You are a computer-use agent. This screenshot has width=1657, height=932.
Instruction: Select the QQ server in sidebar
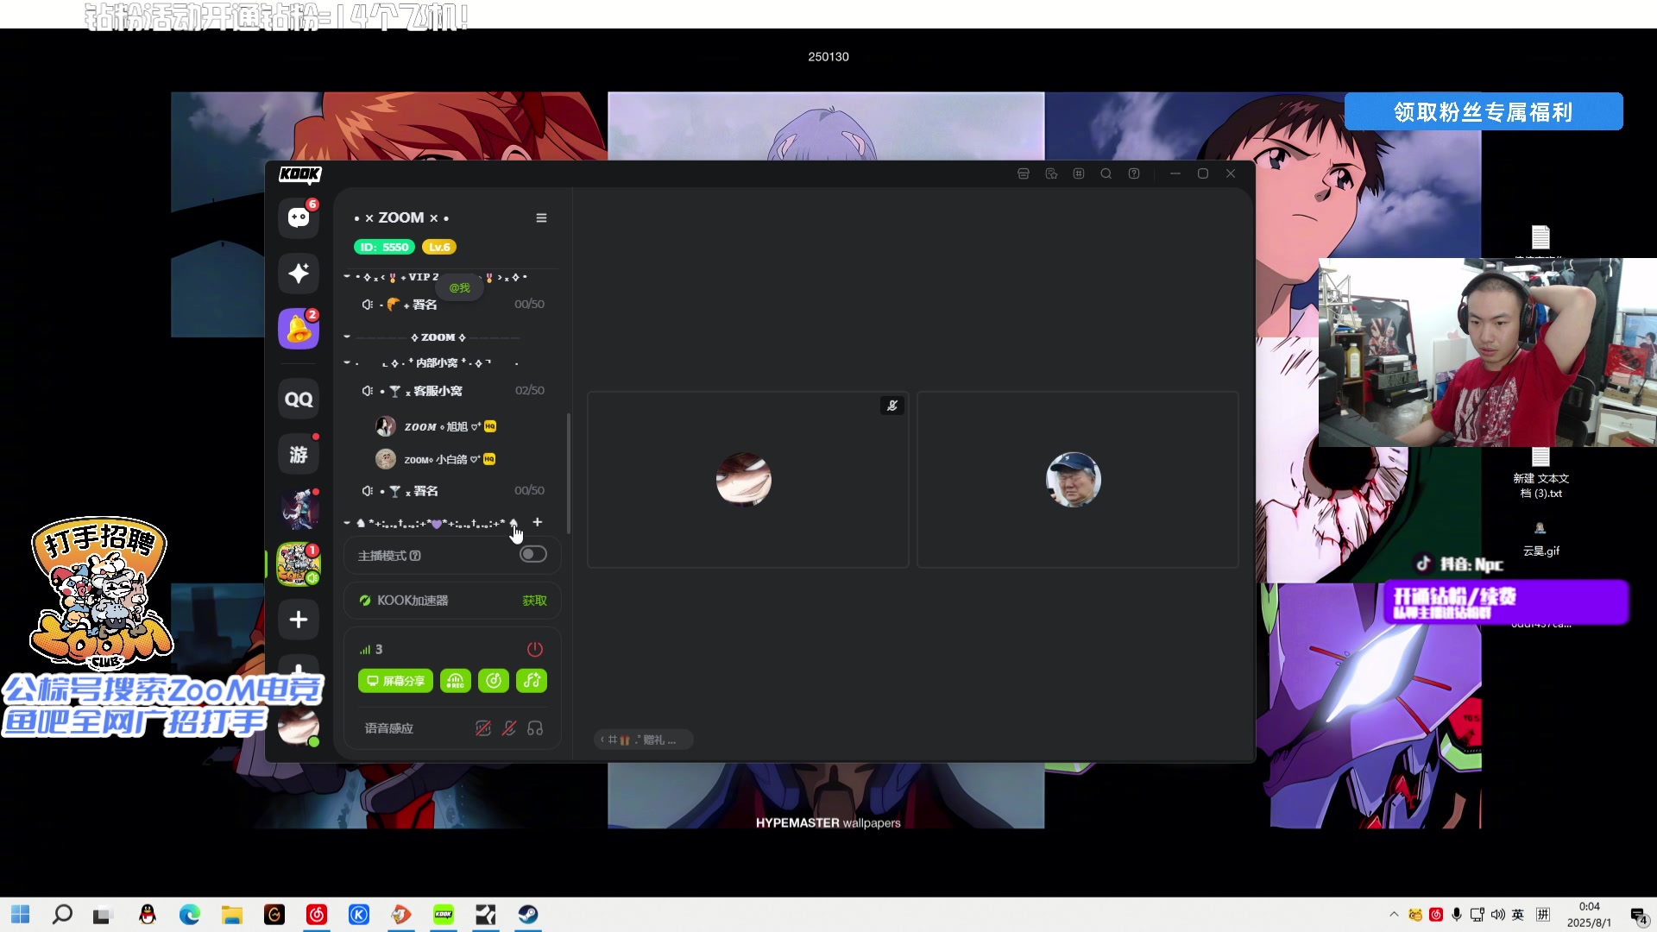(299, 400)
